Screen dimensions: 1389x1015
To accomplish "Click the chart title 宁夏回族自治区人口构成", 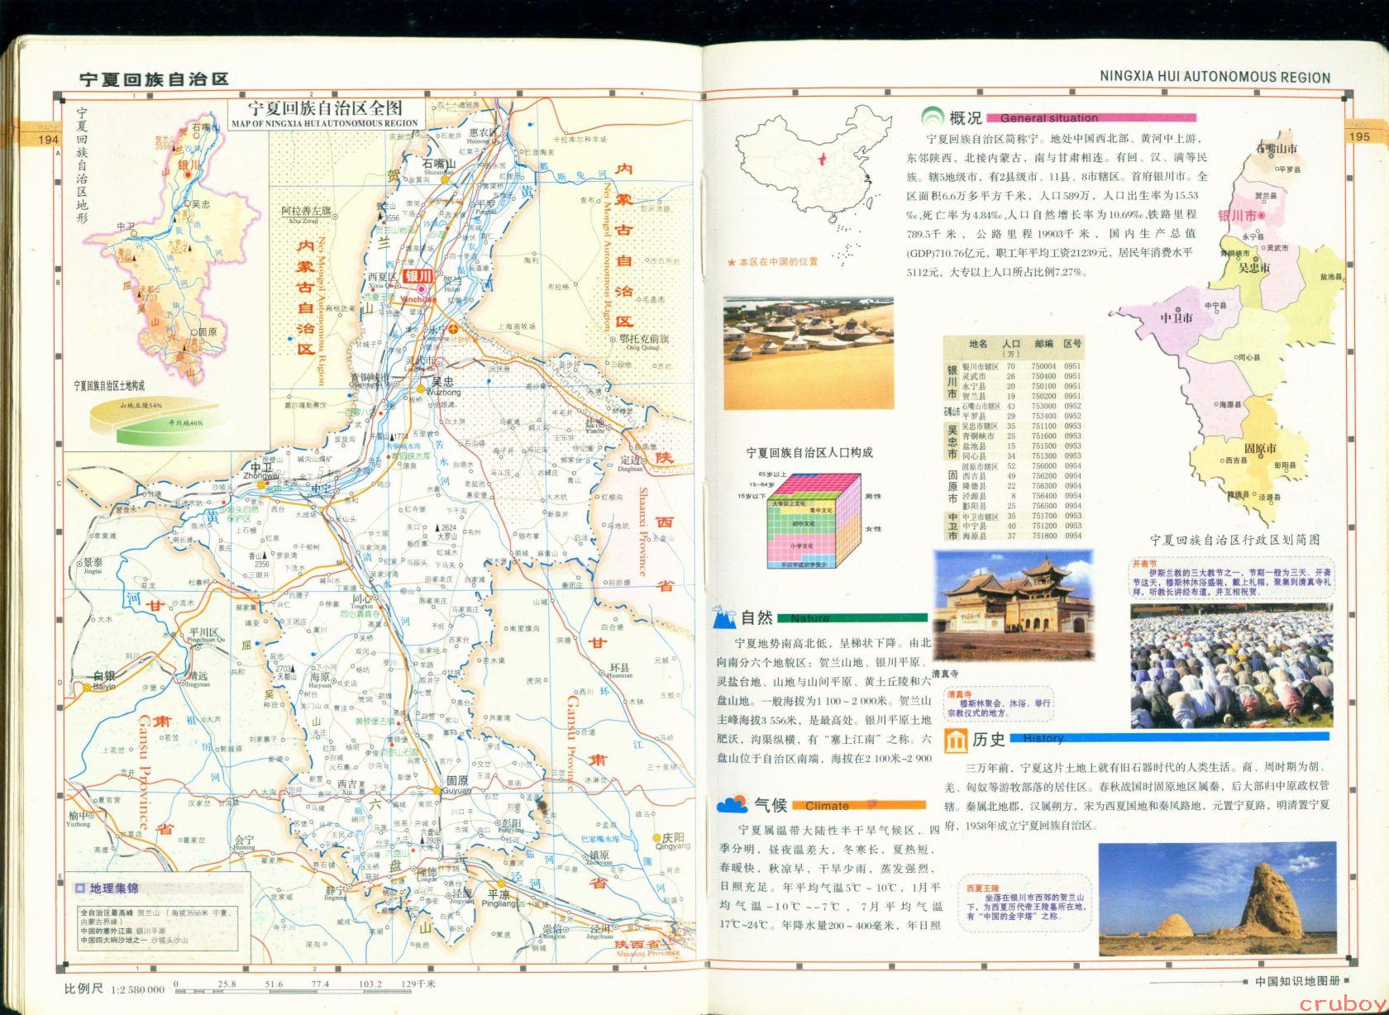I will (x=809, y=452).
